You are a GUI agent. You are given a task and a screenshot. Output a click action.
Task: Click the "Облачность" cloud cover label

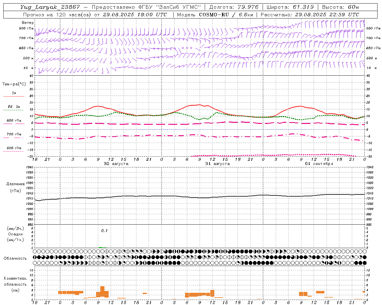pos(15,258)
